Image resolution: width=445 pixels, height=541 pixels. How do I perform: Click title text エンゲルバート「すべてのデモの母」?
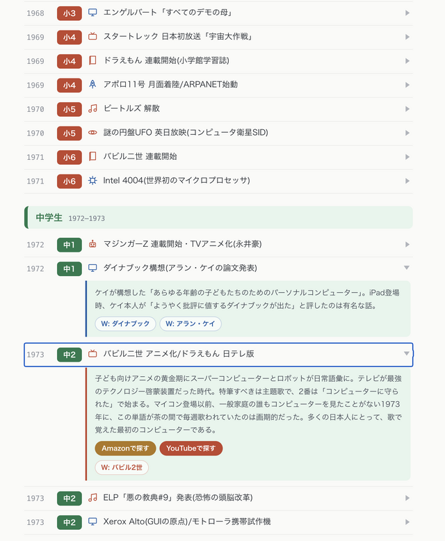168,13
